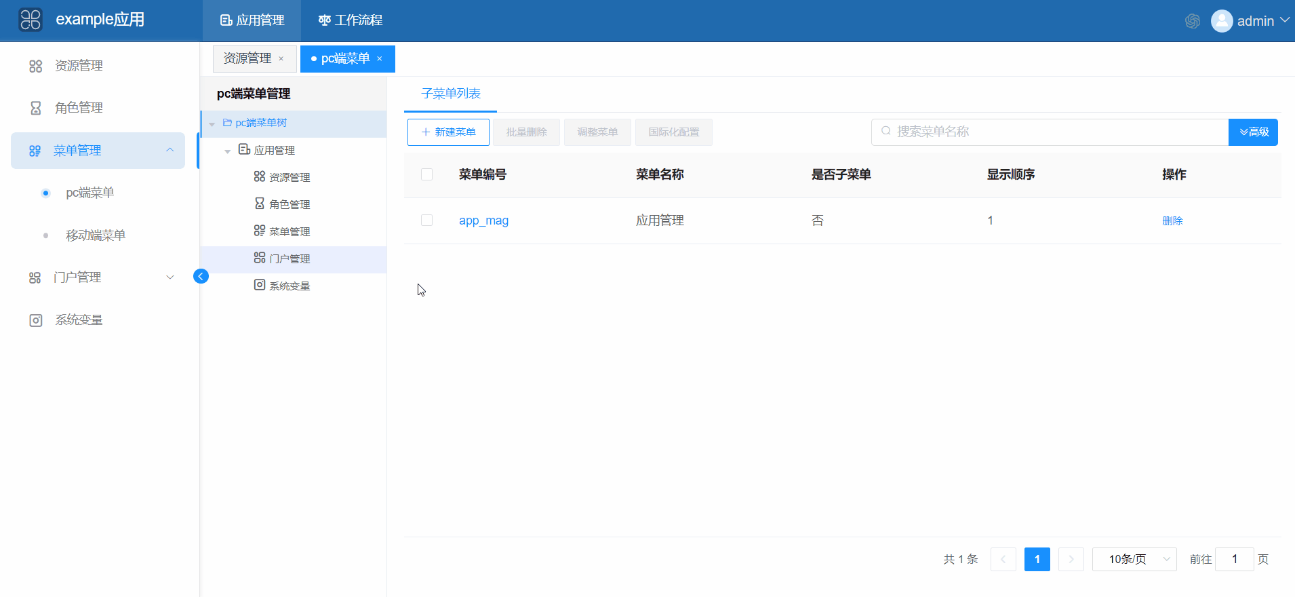Open the app_mag menu link
Viewport: 1295px width, 597px height.
[483, 220]
